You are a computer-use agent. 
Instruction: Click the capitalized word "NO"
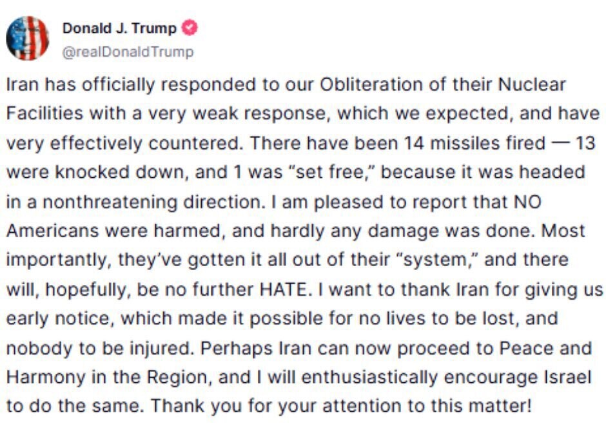[x=527, y=202]
